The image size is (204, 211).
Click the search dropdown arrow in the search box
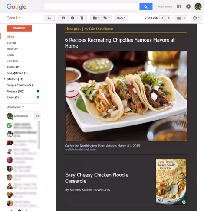pyautogui.click(x=137, y=6)
